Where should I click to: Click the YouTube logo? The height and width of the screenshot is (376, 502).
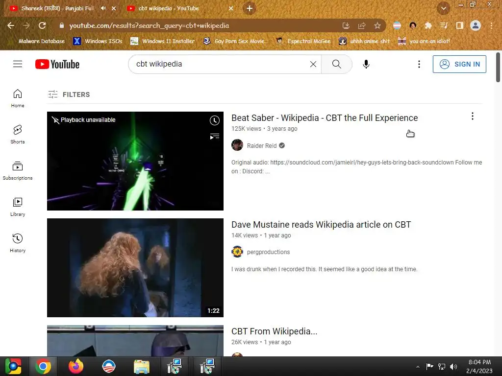(x=57, y=64)
